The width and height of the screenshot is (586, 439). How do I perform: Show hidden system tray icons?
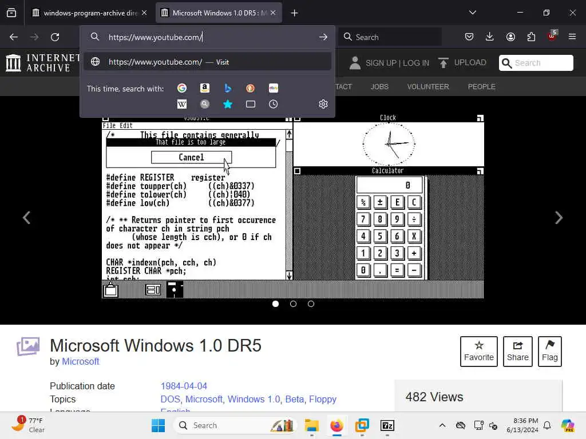[442, 425]
